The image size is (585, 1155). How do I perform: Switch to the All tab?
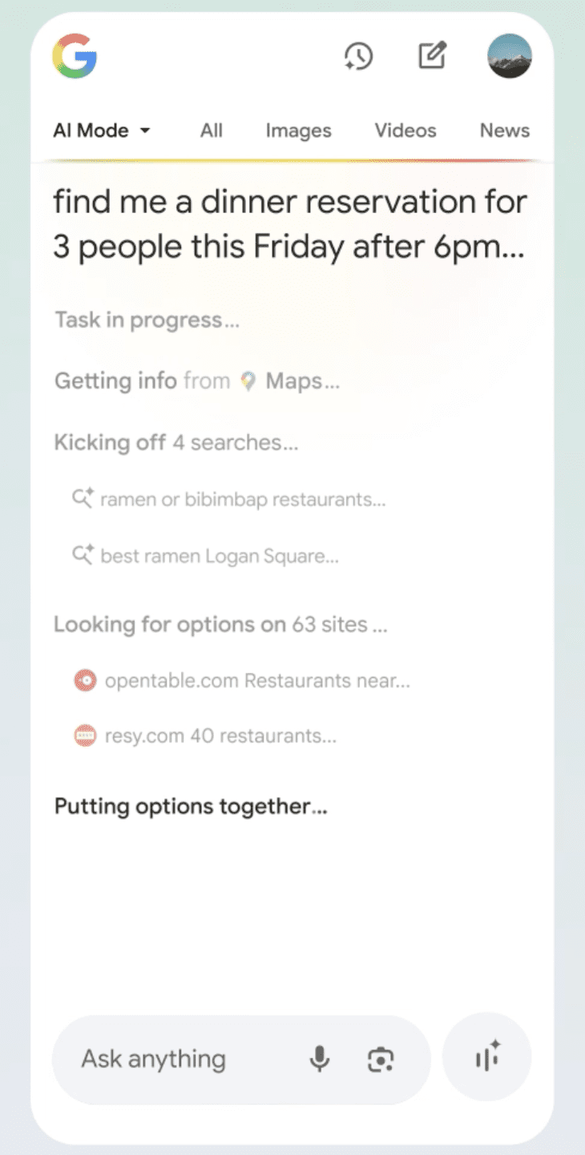click(x=212, y=131)
